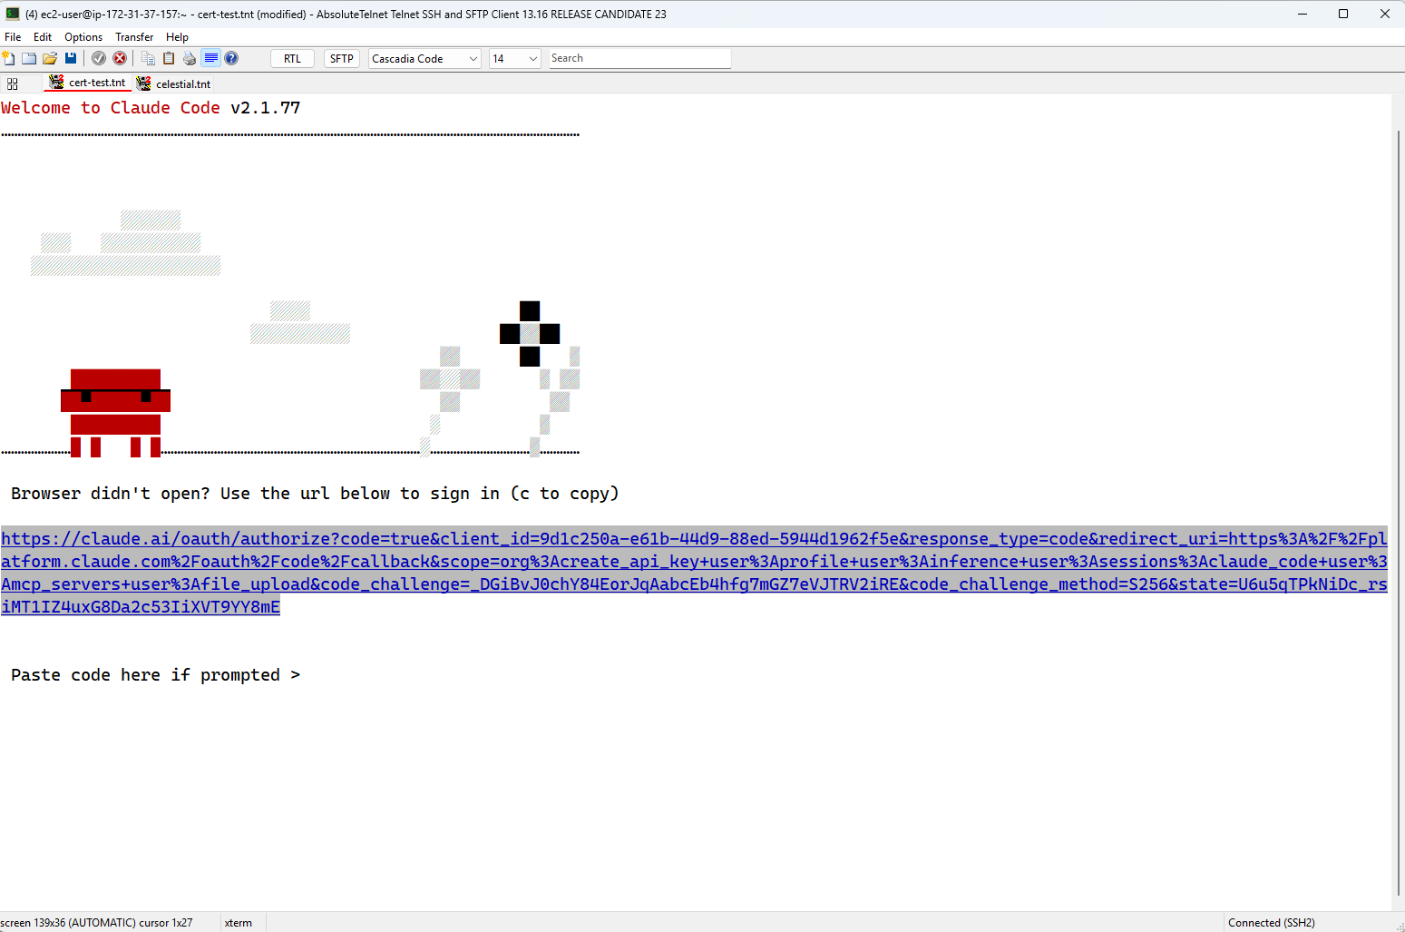Switch to the celestial.tnt tab

174,83
